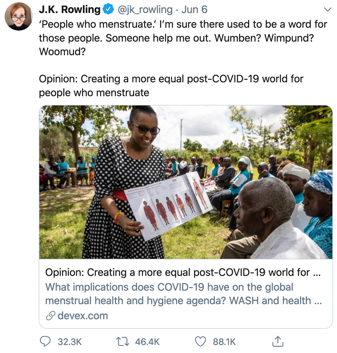The image size is (337, 353).
Task: Open the Jun 6 timestamp link
Action: 194,10
